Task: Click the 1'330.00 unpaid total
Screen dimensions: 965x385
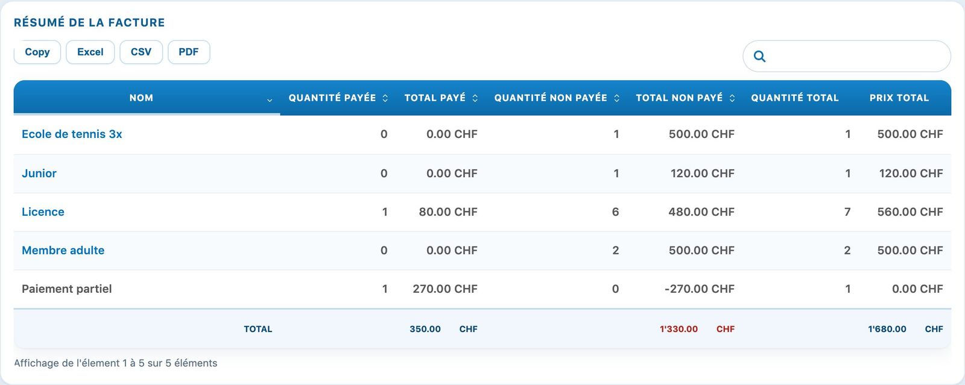Action: (x=679, y=329)
